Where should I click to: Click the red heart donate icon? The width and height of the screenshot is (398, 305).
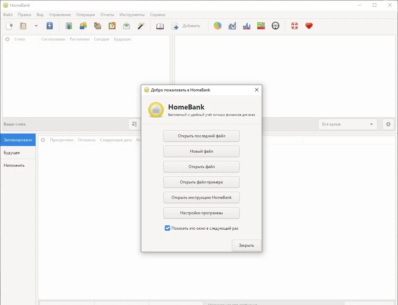point(309,26)
